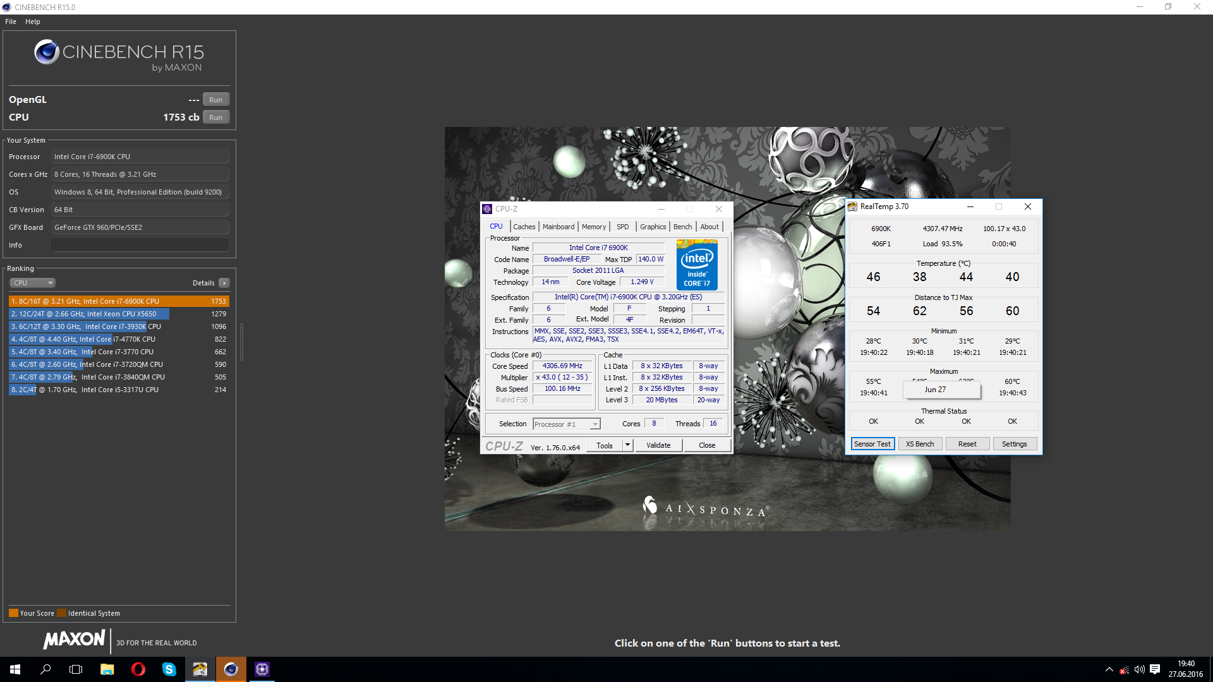
Task: Switch to CPU-Z Memory tab
Action: (x=594, y=227)
